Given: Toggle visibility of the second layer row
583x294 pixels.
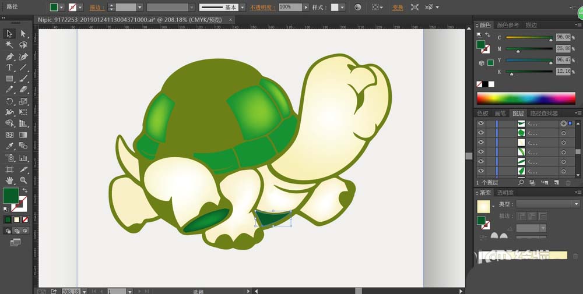Looking at the screenshot, I should tap(481, 133).
